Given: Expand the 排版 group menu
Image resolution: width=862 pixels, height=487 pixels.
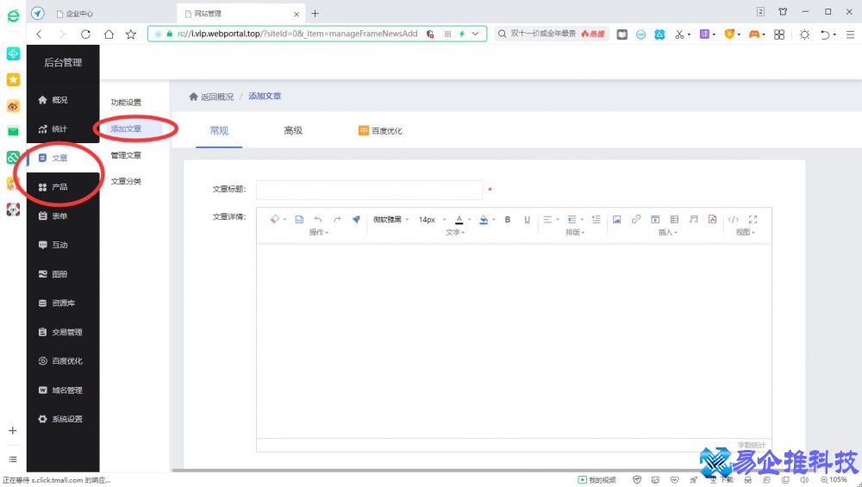Looking at the screenshot, I should point(575,233).
